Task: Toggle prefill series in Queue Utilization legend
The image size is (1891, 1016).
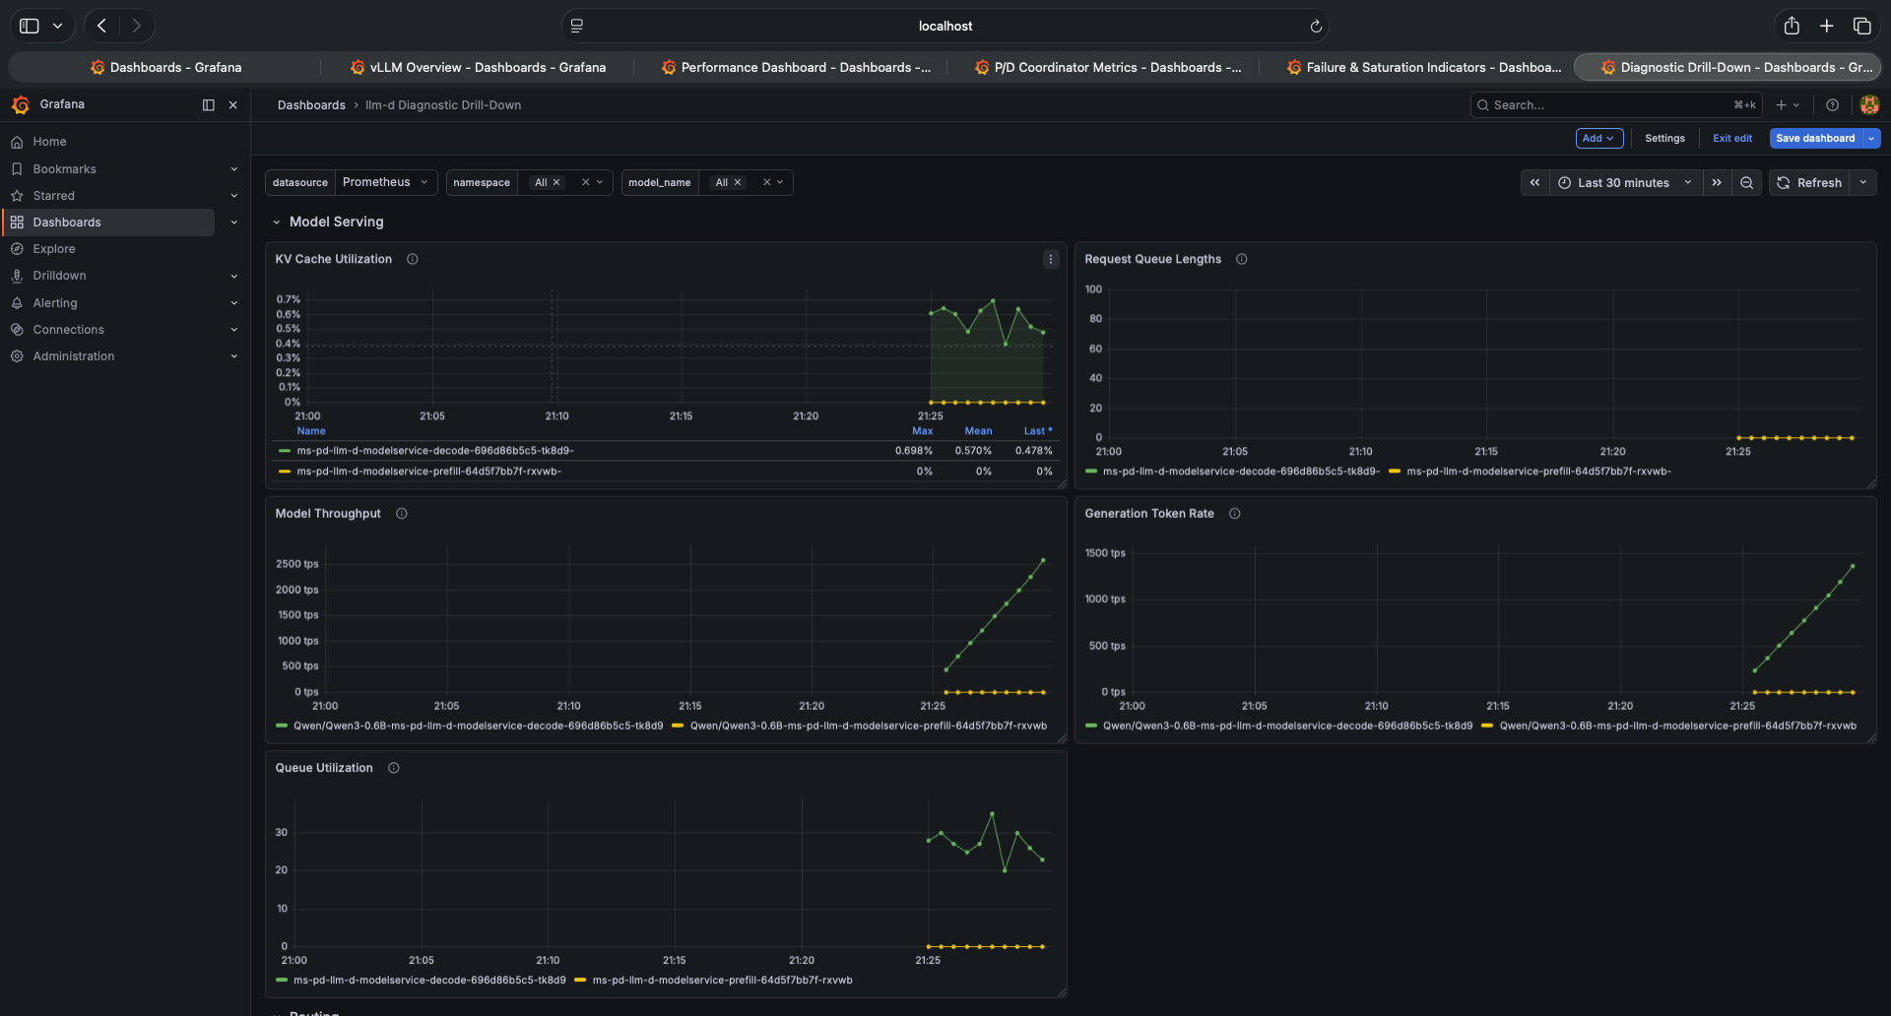Action: coord(722,981)
